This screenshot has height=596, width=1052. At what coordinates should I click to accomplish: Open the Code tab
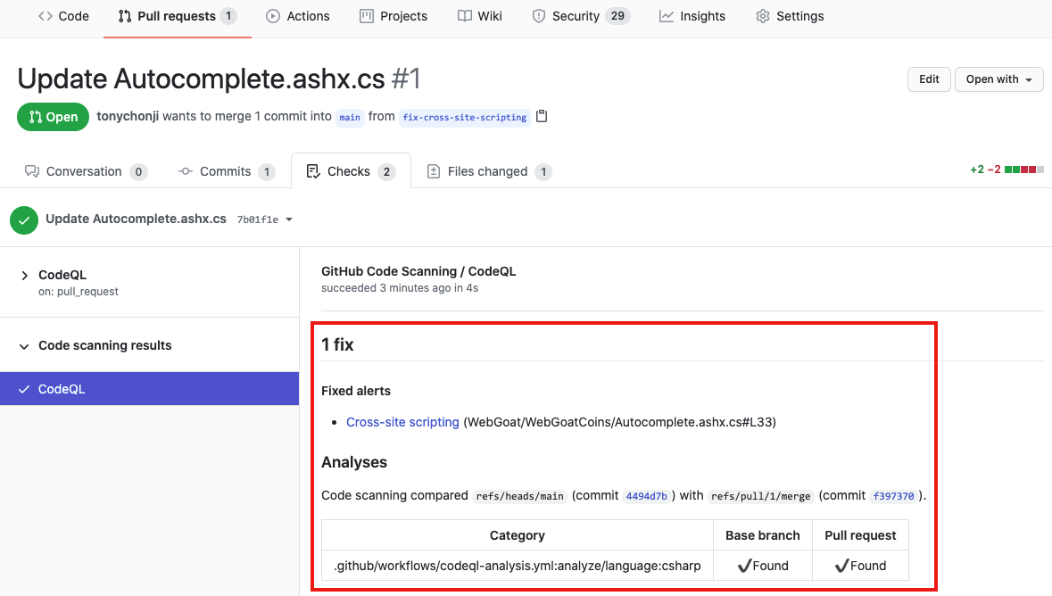click(63, 16)
